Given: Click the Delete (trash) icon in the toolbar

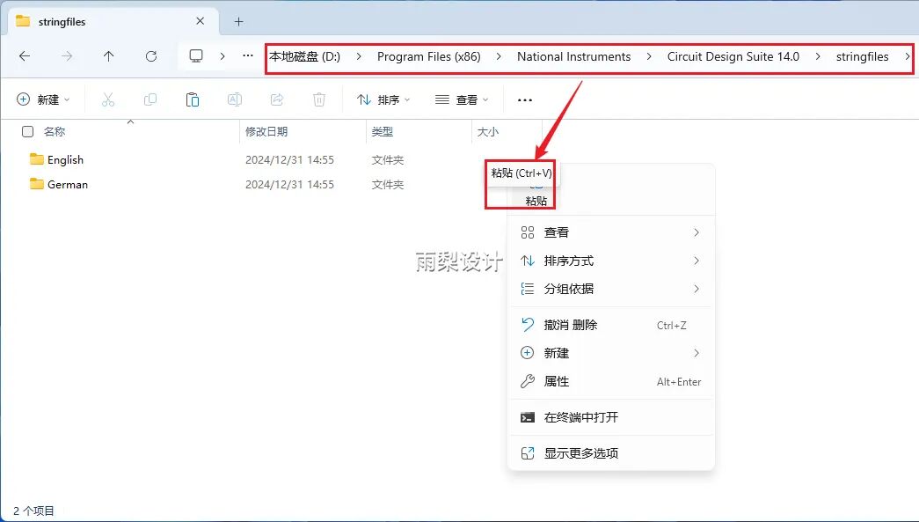Looking at the screenshot, I should [319, 99].
